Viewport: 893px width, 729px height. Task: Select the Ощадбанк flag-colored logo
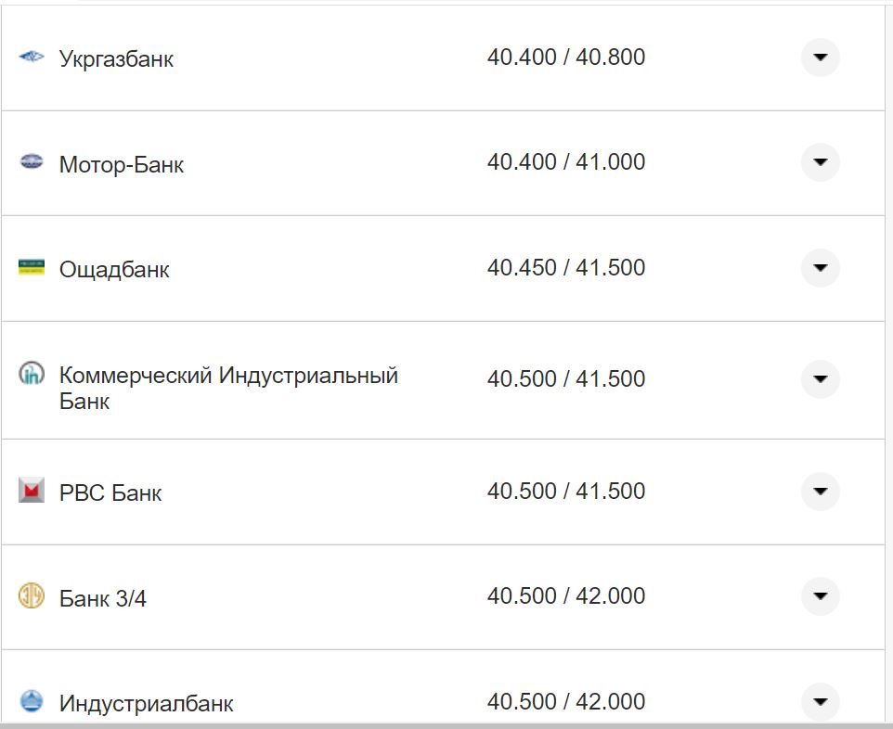click(32, 268)
